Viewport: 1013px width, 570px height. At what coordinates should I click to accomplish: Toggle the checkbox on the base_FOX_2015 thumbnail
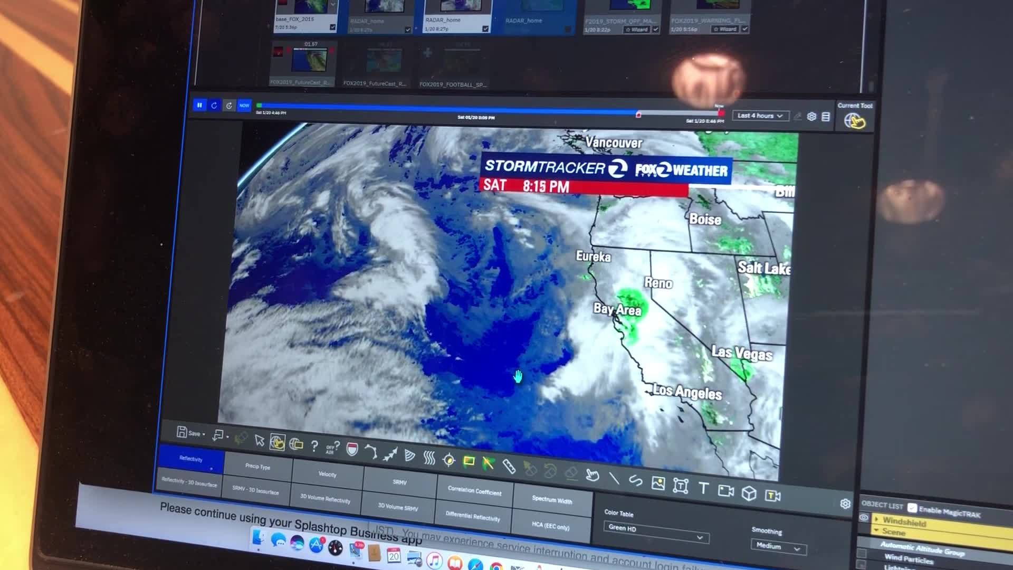332,27
